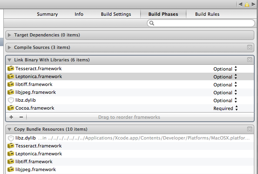The height and width of the screenshot is (174, 258).
Task: Open the Optional dropdown for Tesseract.framework
Action: (x=225, y=69)
